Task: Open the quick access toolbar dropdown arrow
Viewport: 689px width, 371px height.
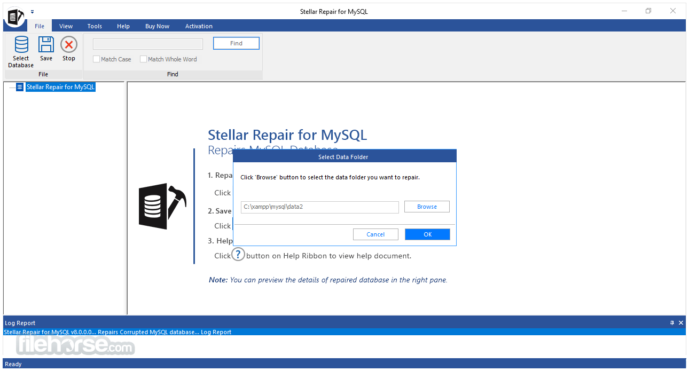Action: click(x=32, y=11)
